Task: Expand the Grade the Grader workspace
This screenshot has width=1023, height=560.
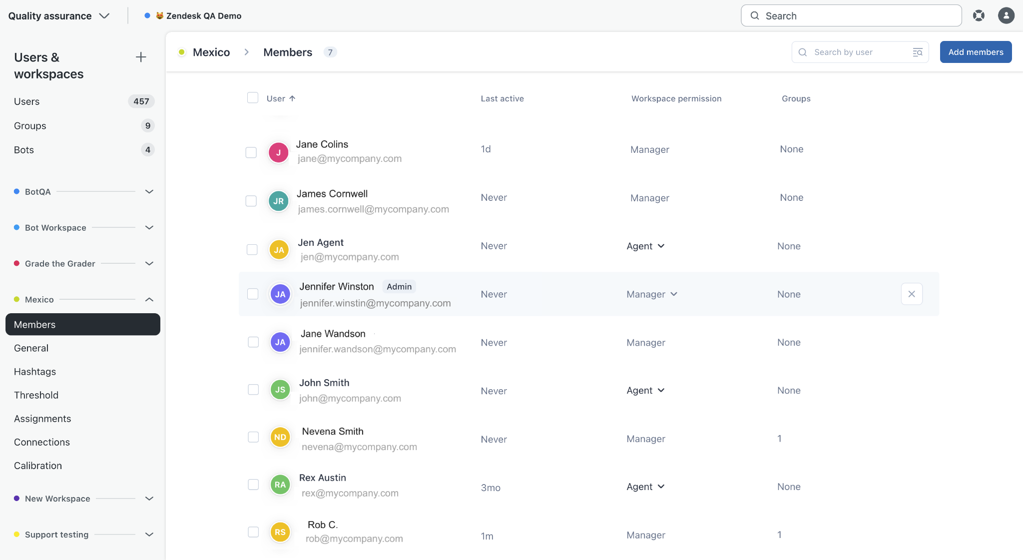Action: pyautogui.click(x=149, y=263)
